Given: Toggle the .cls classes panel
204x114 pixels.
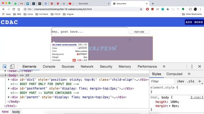Looking at the screenshot, I should pos(191,81).
